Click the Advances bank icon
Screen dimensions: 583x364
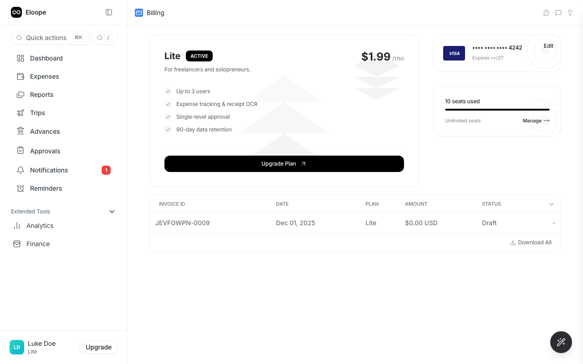[20, 131]
